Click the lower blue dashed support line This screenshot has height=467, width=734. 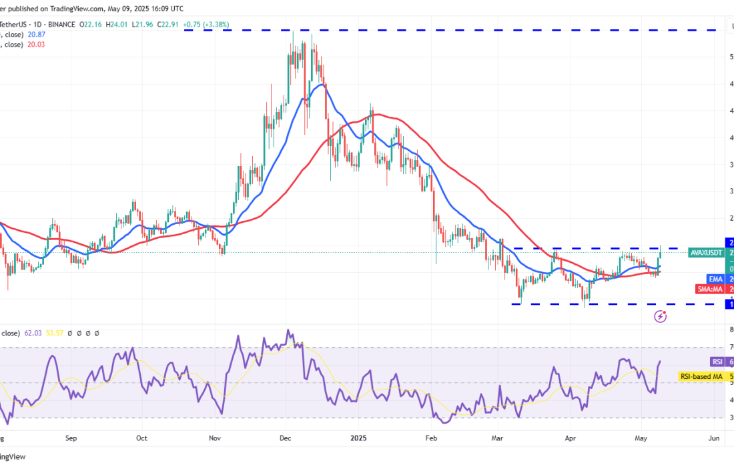click(601, 304)
